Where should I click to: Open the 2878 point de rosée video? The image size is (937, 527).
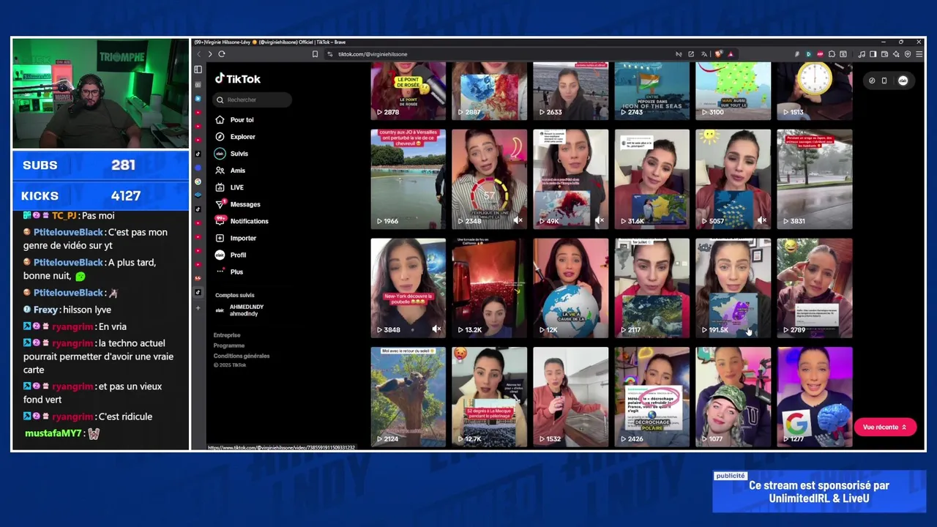[x=408, y=91]
